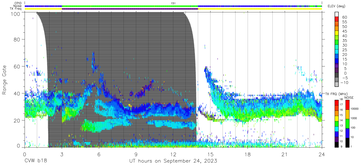
Task: Click the '40' tick label on the Range Gate axis
Action: [17, 93]
